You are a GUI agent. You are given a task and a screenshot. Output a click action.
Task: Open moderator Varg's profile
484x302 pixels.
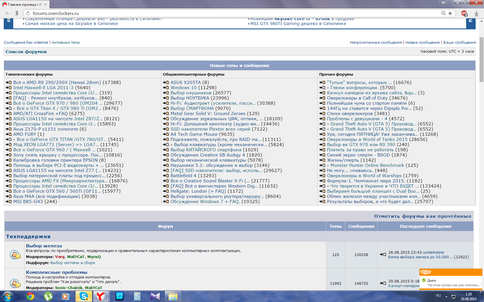[x=60, y=257]
